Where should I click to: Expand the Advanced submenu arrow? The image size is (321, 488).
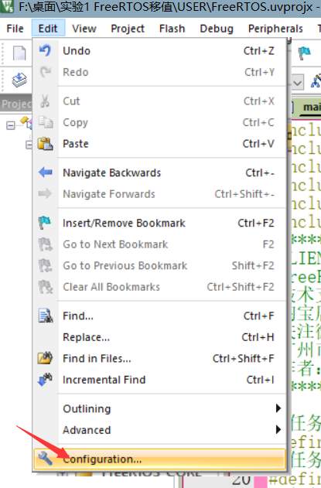coord(278,430)
